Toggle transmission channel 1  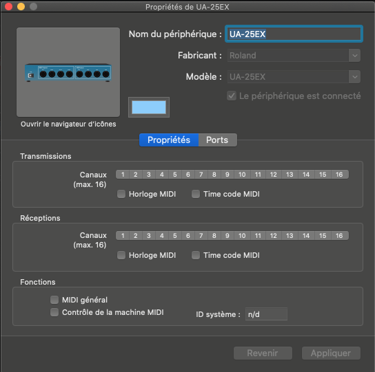point(123,175)
